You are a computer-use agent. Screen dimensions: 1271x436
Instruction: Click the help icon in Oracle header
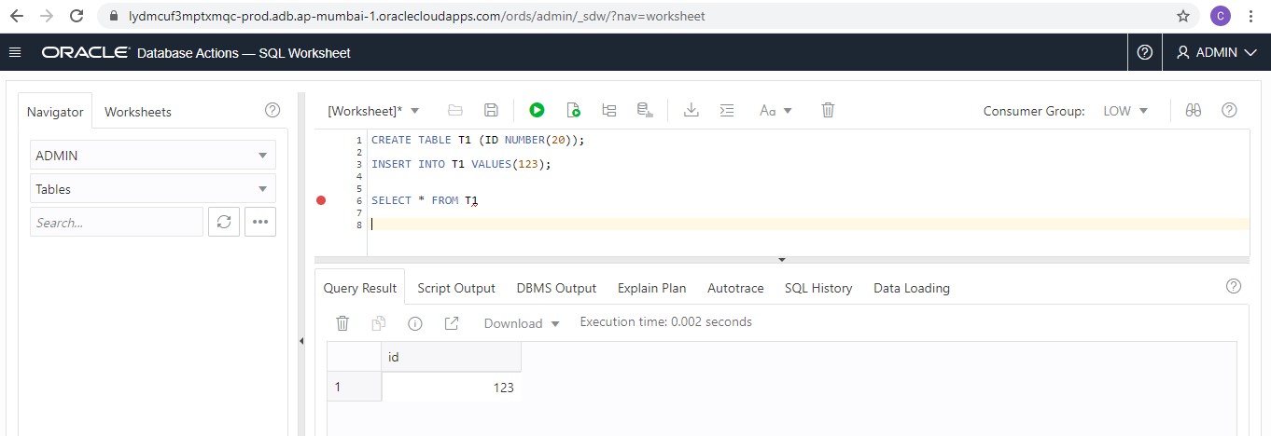click(1145, 52)
